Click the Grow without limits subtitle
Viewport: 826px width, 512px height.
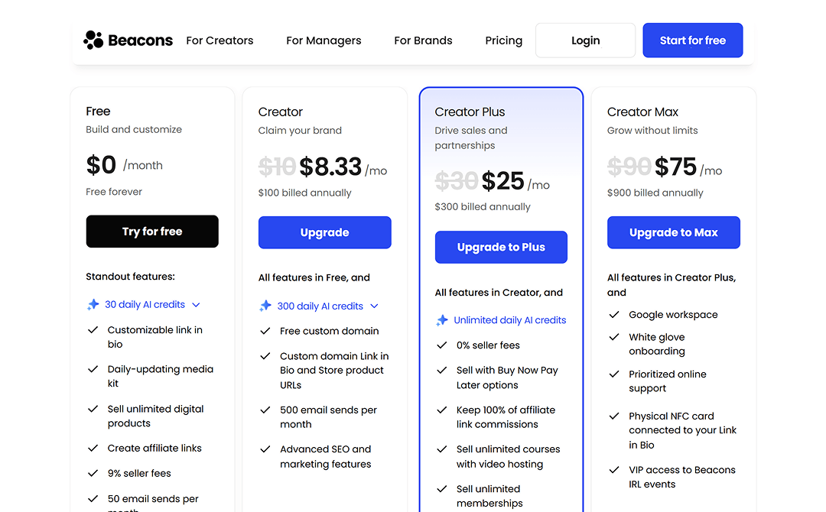point(652,131)
